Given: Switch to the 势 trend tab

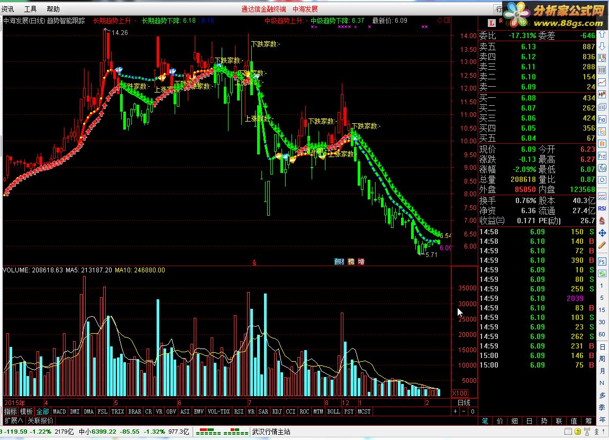Looking at the screenshot, I should pyautogui.click(x=544, y=420).
